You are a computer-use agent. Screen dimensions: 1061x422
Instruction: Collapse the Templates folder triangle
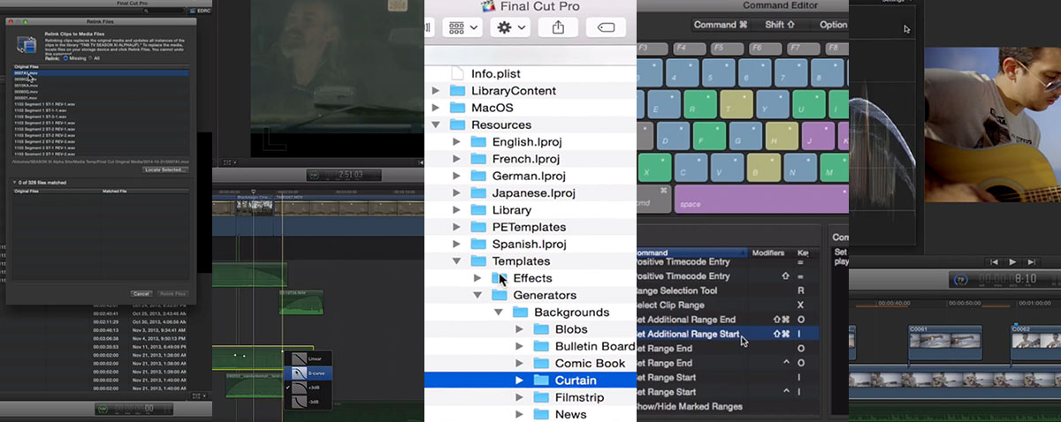pyautogui.click(x=456, y=261)
